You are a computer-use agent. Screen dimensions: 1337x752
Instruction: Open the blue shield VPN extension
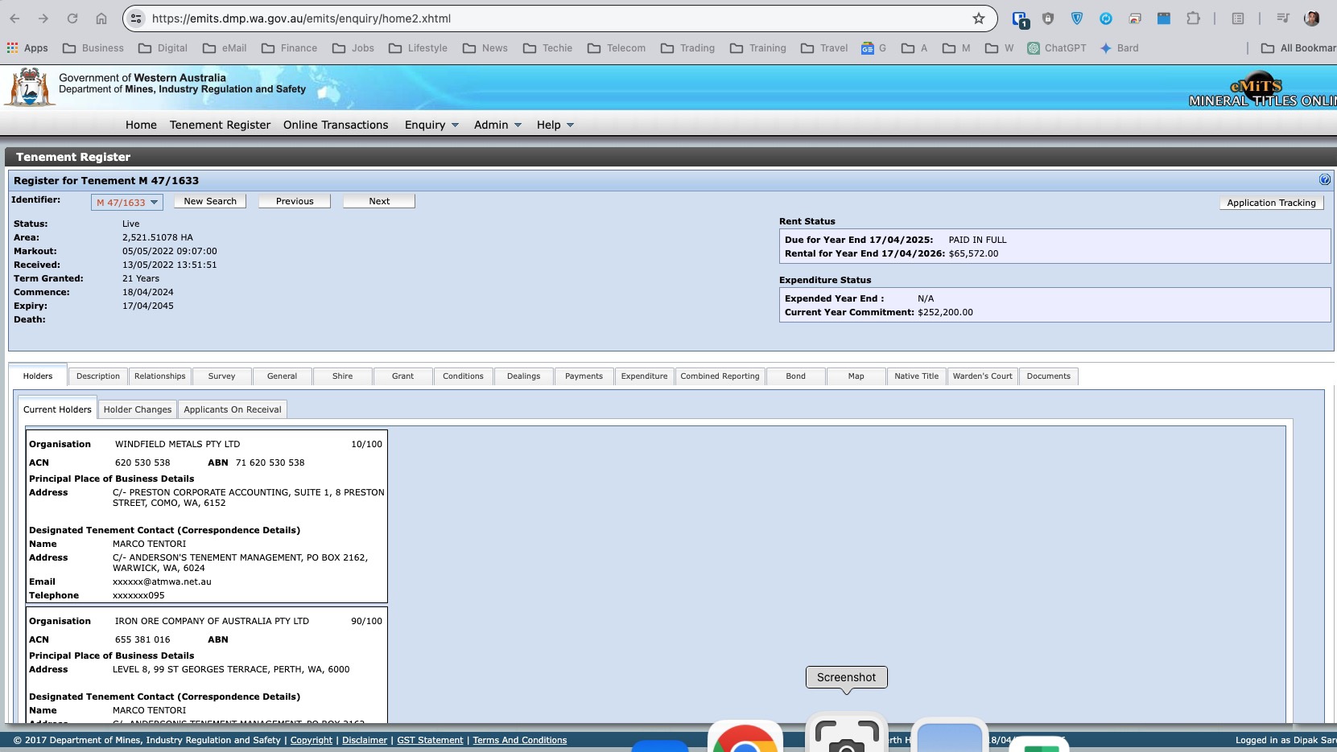click(x=1077, y=18)
